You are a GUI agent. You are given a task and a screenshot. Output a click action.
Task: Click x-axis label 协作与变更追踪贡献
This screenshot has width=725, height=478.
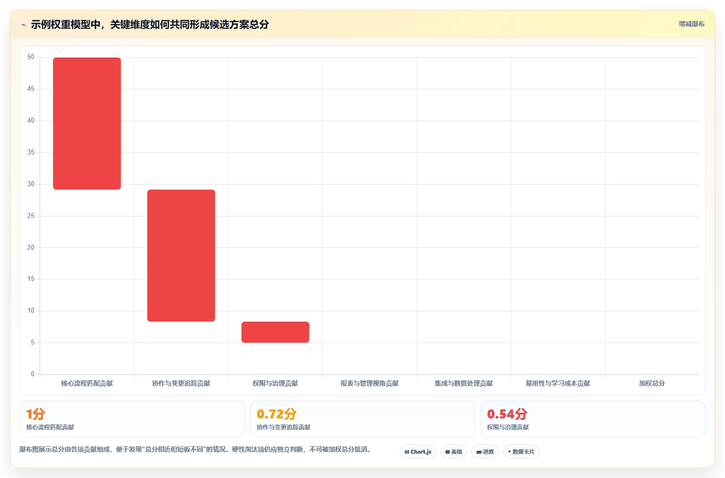click(181, 383)
